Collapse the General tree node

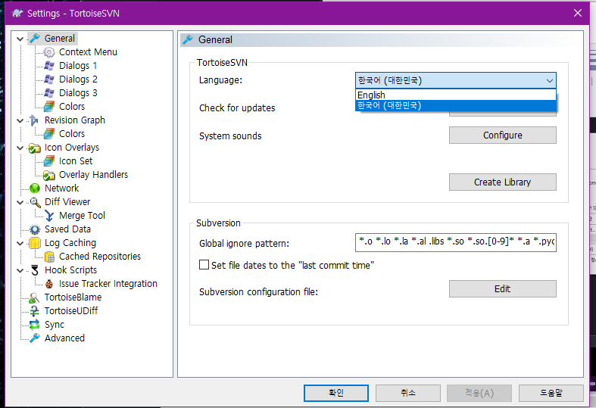(x=20, y=39)
